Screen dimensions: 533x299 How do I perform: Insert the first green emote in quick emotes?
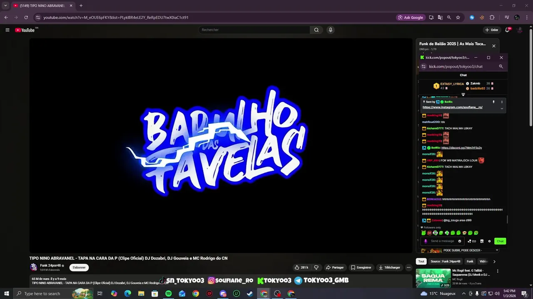point(423,233)
